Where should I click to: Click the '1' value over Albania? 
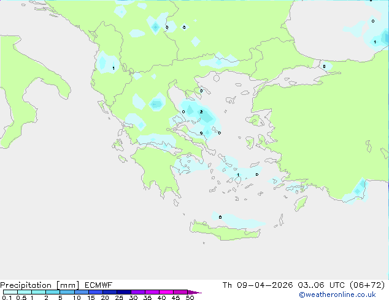coord(114,69)
